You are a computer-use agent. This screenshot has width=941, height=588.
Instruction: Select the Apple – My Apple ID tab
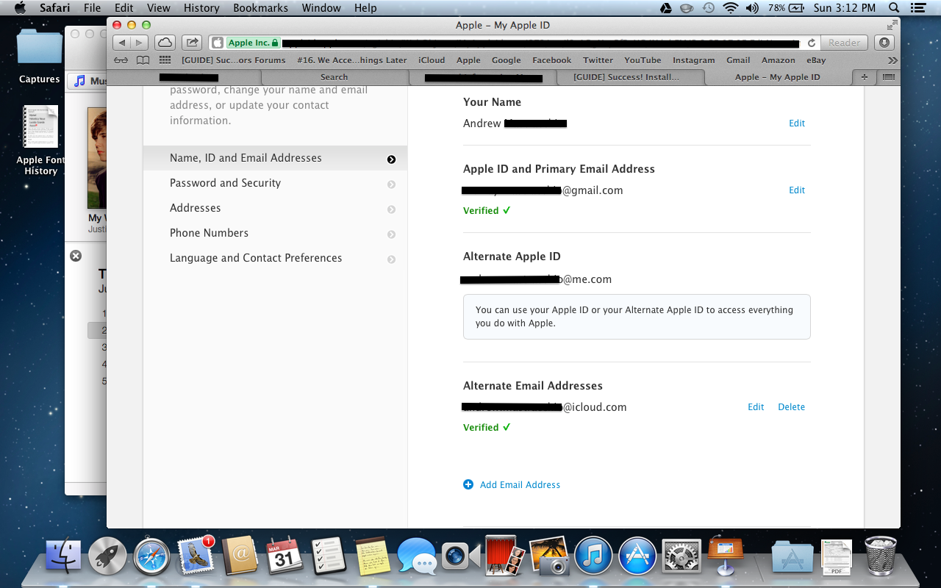(777, 77)
